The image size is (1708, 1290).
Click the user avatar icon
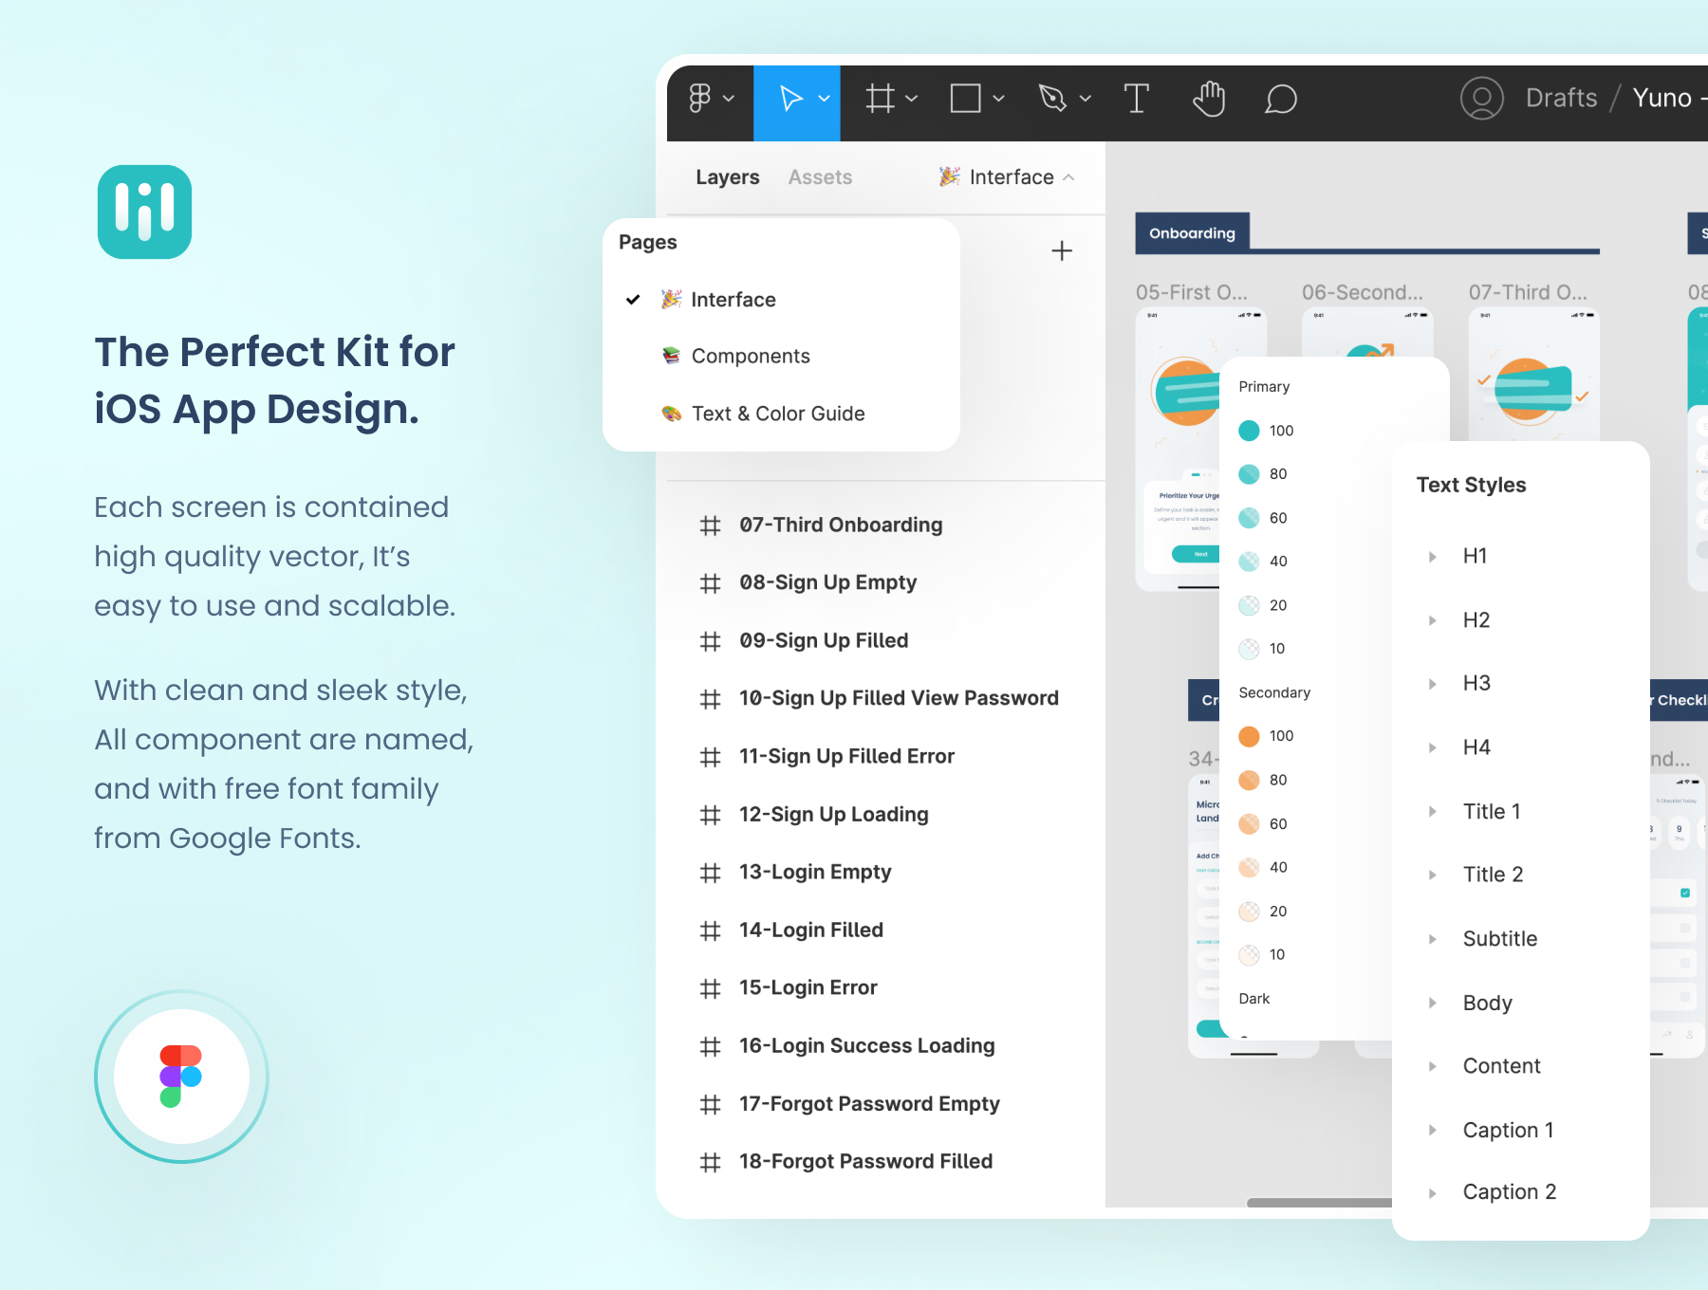[x=1481, y=99]
